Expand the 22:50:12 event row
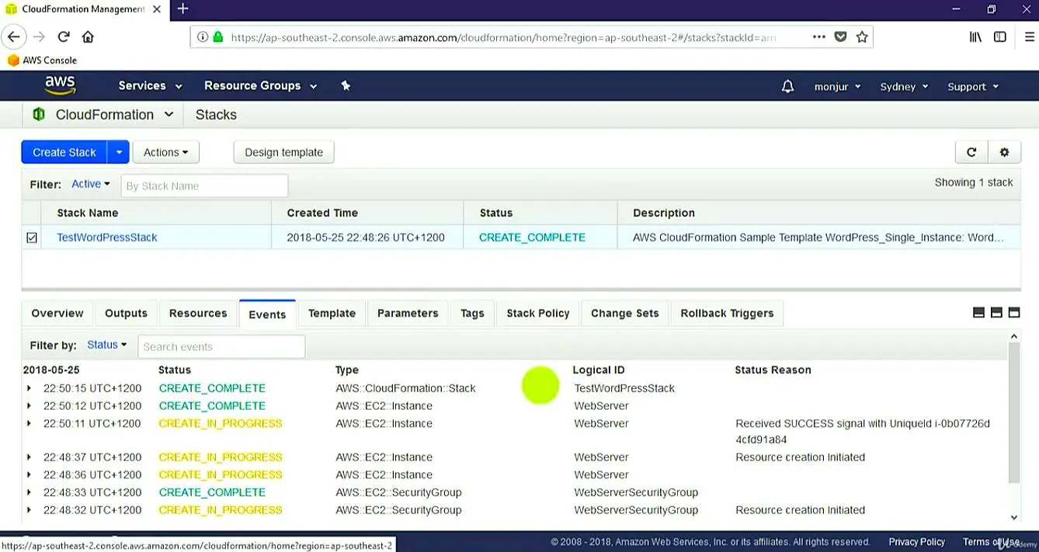Screen dimensions: 1039x552 pyautogui.click(x=30, y=406)
